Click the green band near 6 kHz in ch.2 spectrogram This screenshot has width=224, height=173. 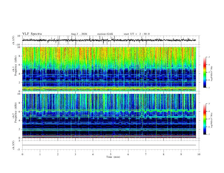[x=169, y=111]
